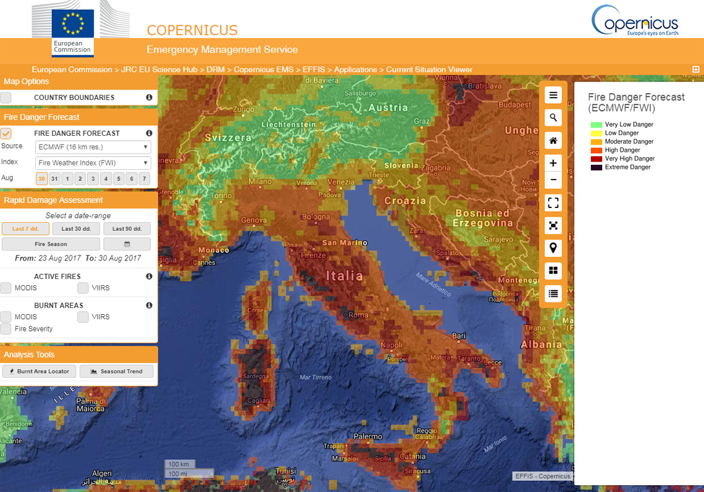
Task: Select forecast day 1
Action: pos(67,178)
